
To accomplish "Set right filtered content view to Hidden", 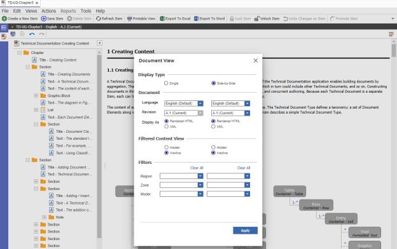I will click(x=213, y=147).
